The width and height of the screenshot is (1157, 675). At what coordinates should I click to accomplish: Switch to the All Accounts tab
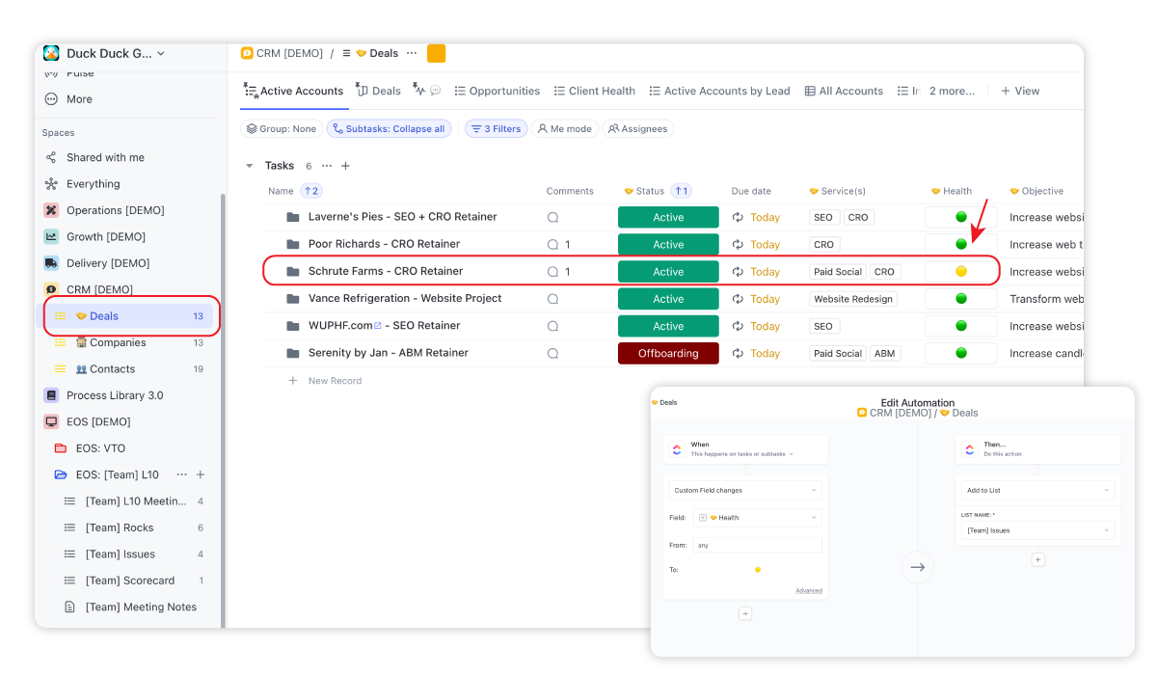point(844,91)
